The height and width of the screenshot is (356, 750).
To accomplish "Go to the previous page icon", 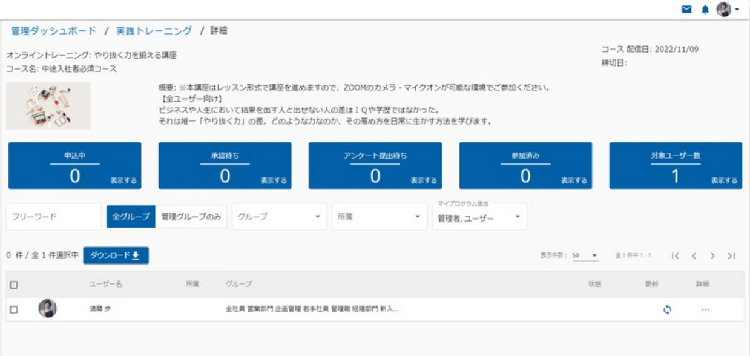I will pyautogui.click(x=694, y=256).
